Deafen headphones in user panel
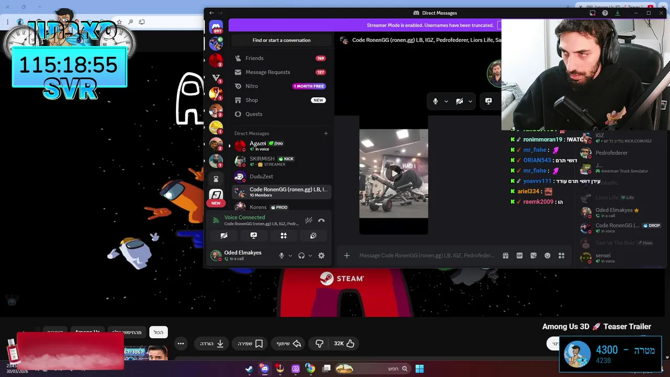 coord(301,256)
